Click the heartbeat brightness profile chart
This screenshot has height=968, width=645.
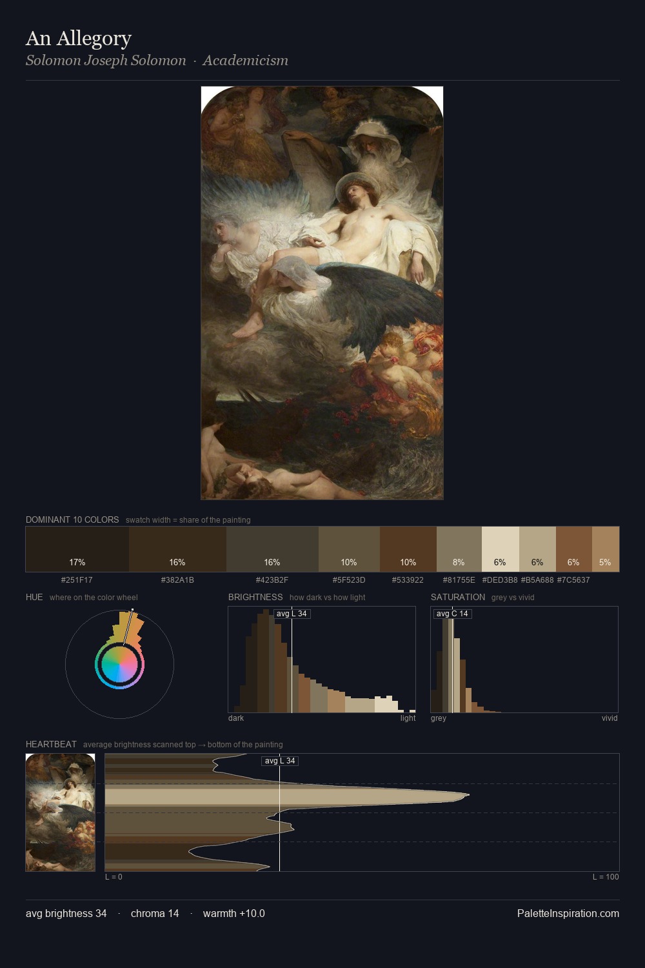pyautogui.click(x=362, y=812)
